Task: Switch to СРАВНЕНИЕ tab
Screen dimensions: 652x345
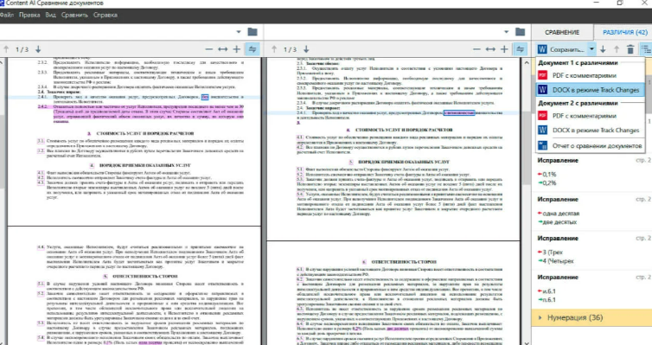Action: (562, 32)
